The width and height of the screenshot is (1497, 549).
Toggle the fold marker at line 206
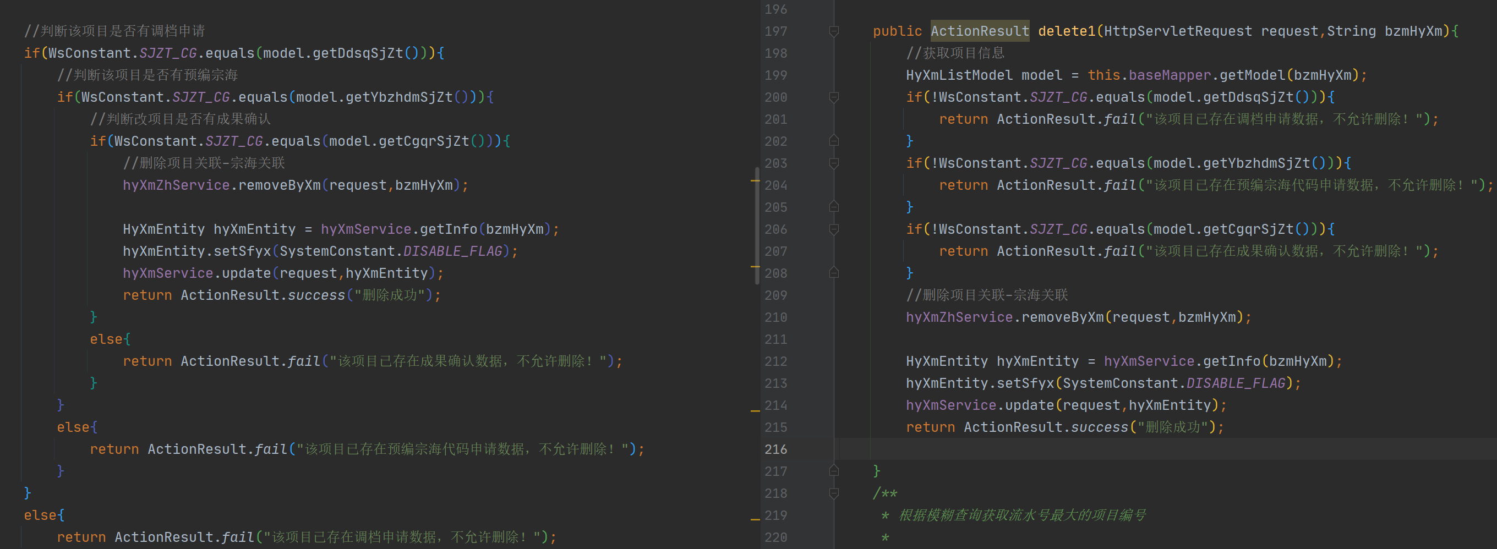coord(833,229)
